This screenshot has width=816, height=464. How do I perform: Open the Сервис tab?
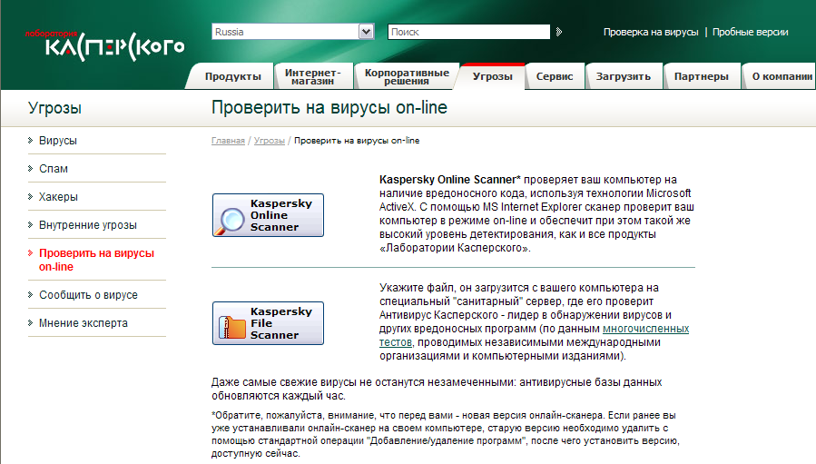pos(555,76)
